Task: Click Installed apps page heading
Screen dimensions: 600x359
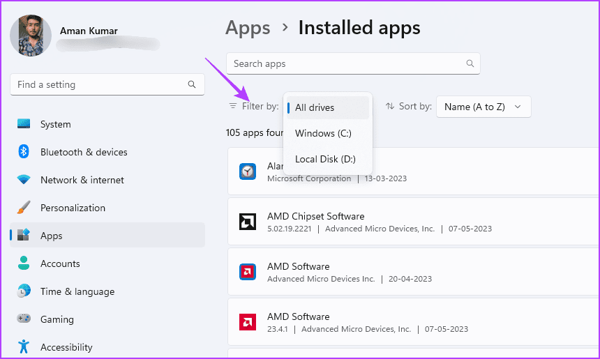Action: pyautogui.click(x=359, y=28)
